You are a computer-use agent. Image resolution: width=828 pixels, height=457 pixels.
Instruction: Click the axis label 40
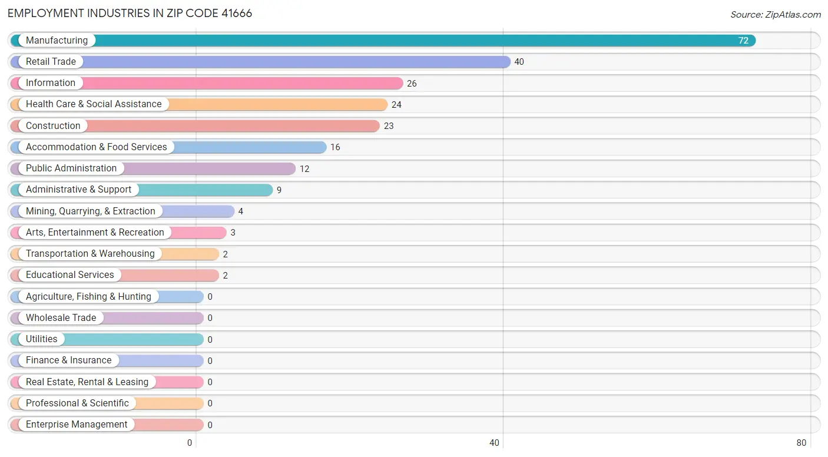coord(495,443)
